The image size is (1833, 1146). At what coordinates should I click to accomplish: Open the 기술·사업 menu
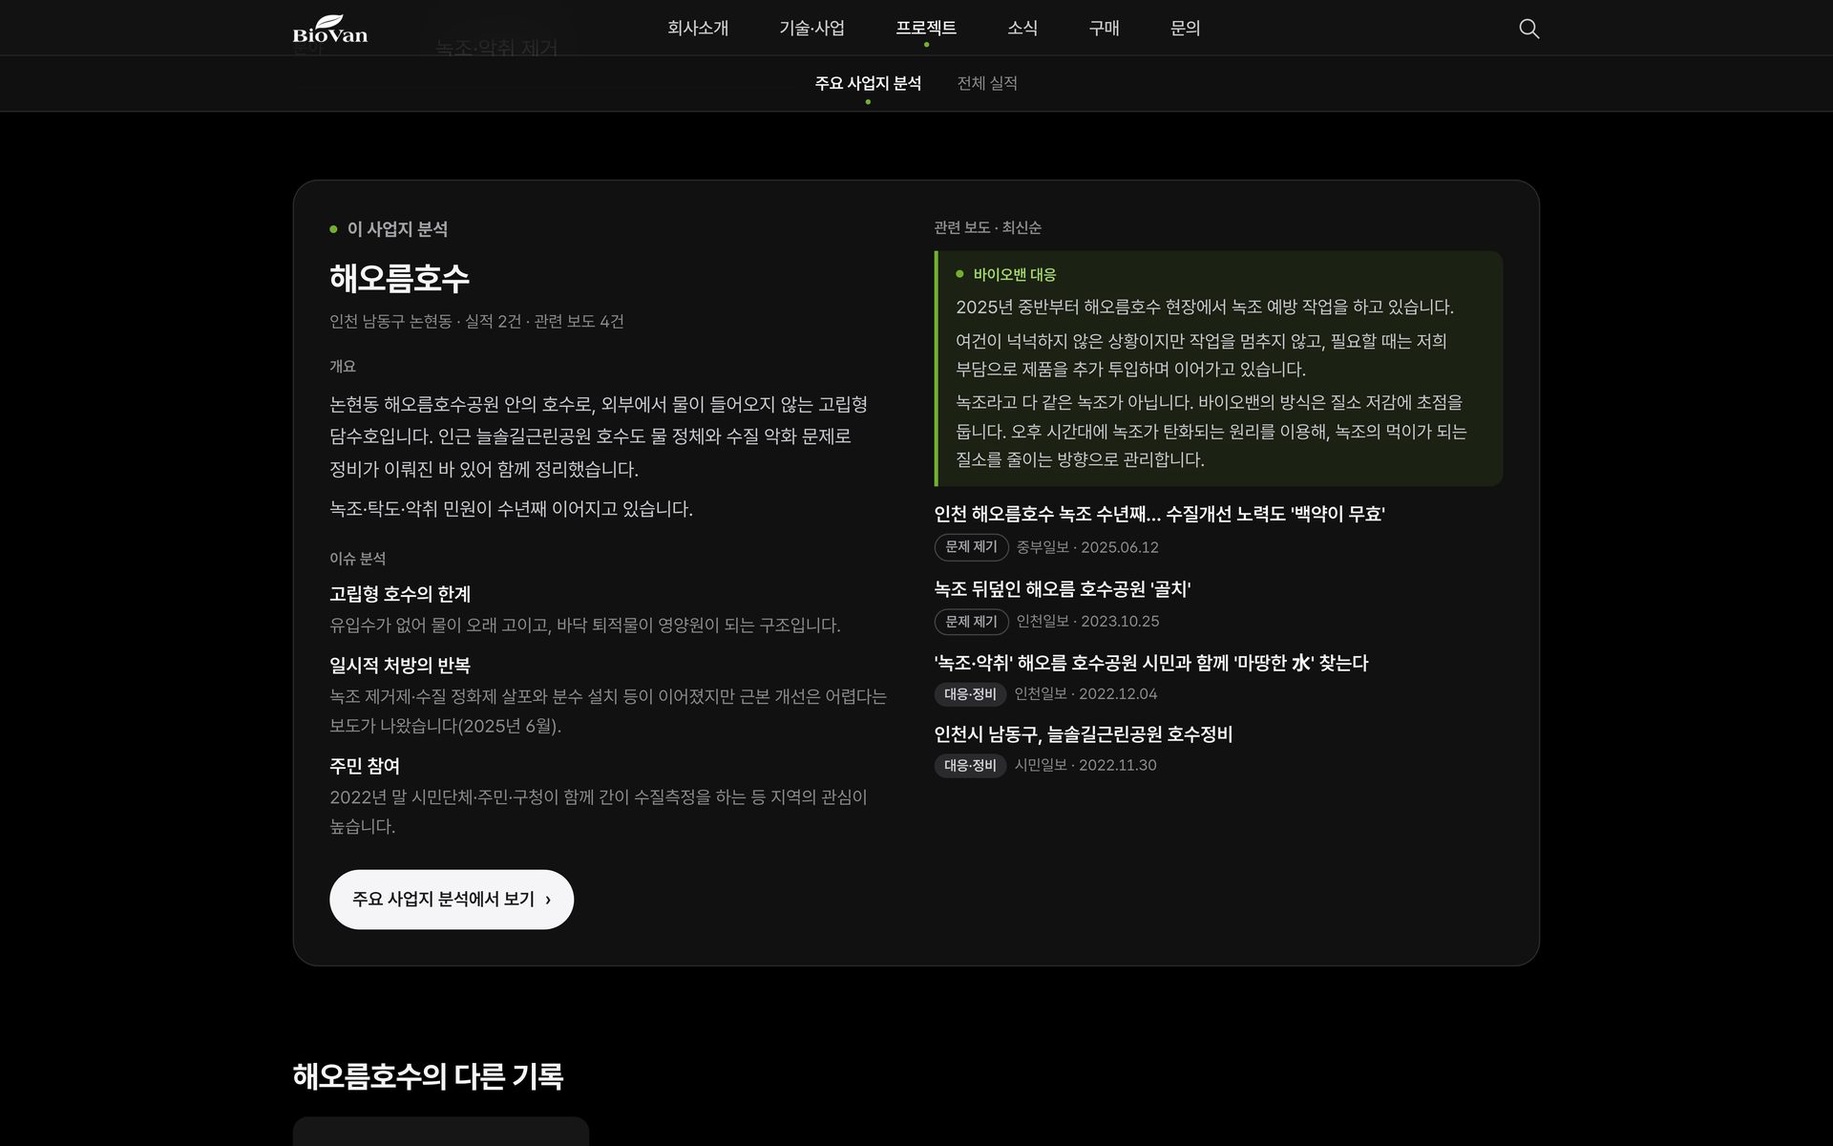811,29
